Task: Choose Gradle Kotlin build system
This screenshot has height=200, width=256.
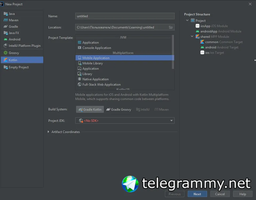Action: 90,109
